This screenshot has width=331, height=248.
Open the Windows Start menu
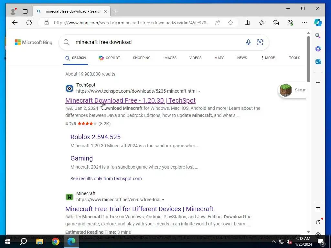8,242
